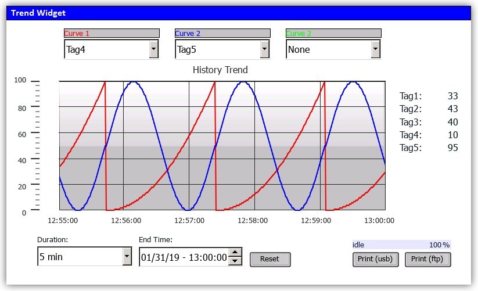Select the Tag5 value row

[429, 148]
